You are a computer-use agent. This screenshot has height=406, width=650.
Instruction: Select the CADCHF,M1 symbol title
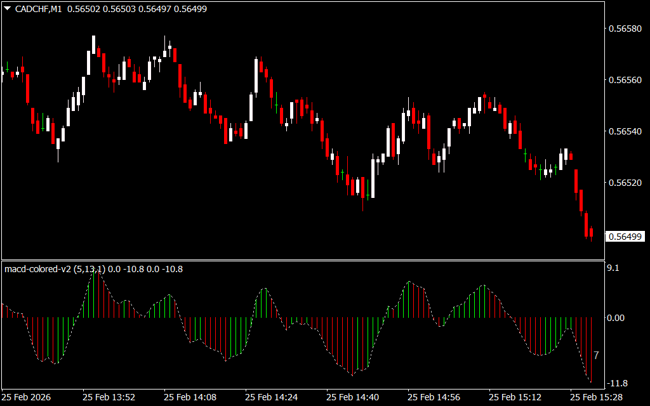(x=37, y=9)
